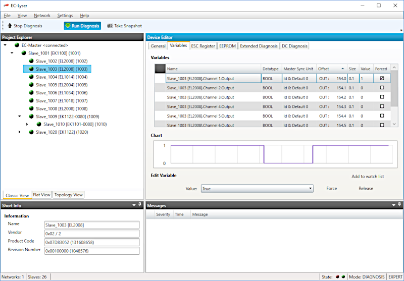Click the Run Diagnosis toolbar icon
This screenshot has height=281, width=404.
[x=68, y=26]
